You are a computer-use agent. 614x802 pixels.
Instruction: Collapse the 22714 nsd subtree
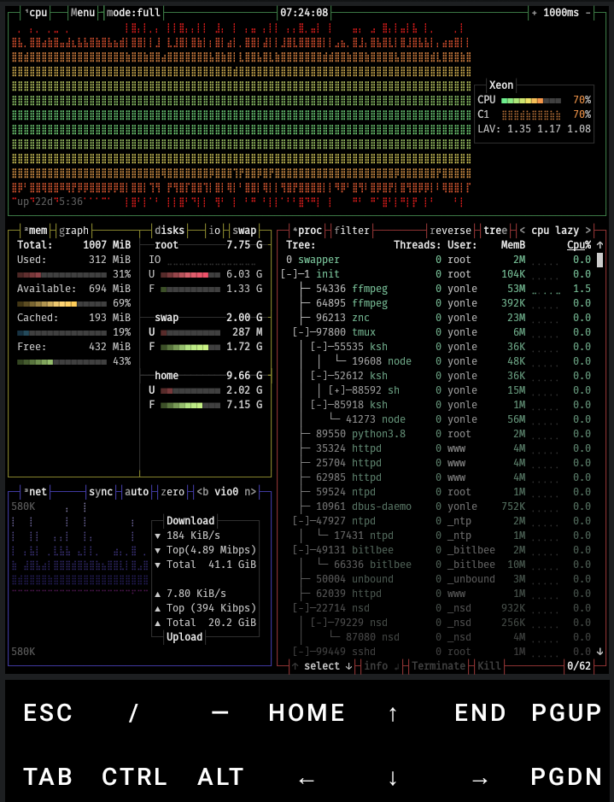pos(303,608)
